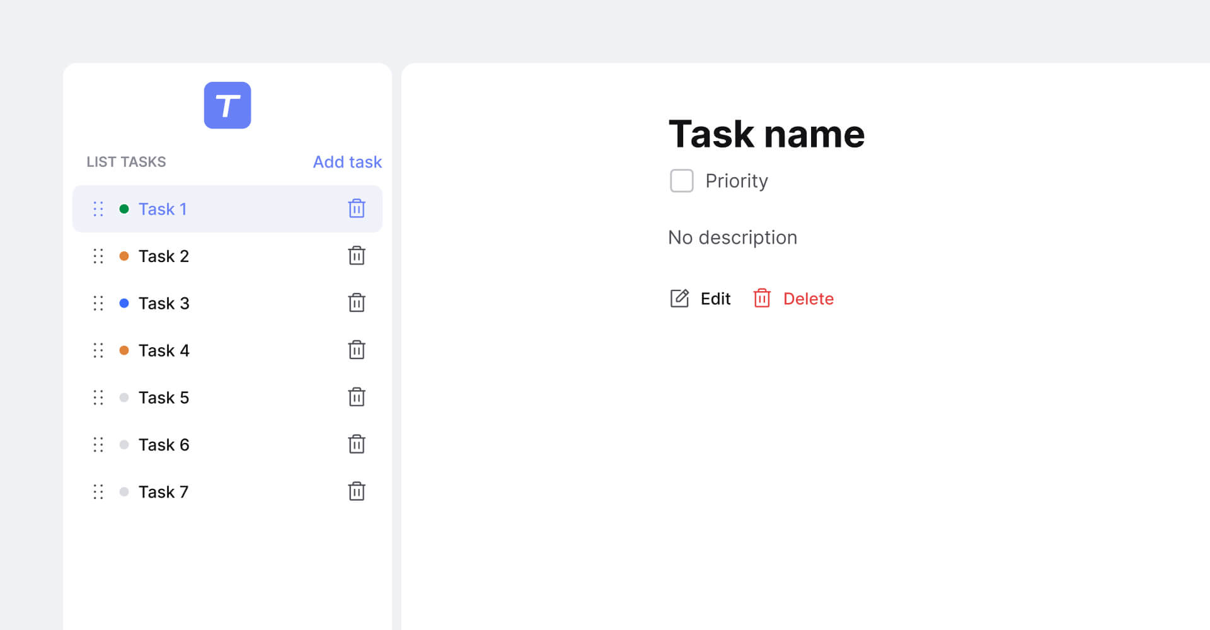Click the drag handle beside Task 2
The image size is (1210, 630).
(x=98, y=256)
